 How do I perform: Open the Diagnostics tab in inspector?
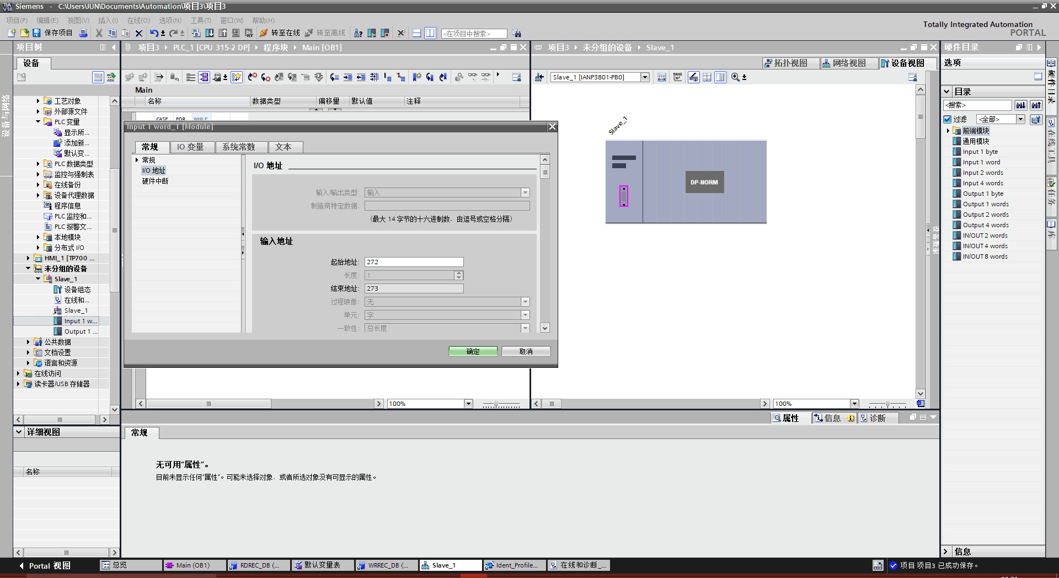click(x=877, y=418)
